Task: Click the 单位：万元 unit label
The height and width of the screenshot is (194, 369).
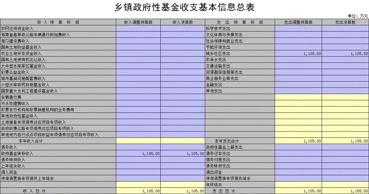Action: coord(358,16)
